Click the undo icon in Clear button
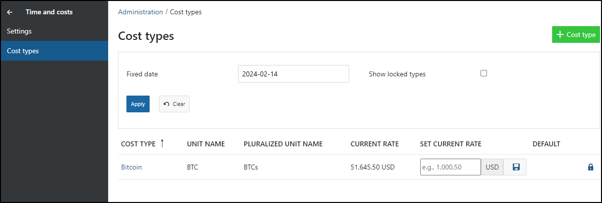Image resolution: width=602 pixels, height=203 pixels. pos(166,104)
